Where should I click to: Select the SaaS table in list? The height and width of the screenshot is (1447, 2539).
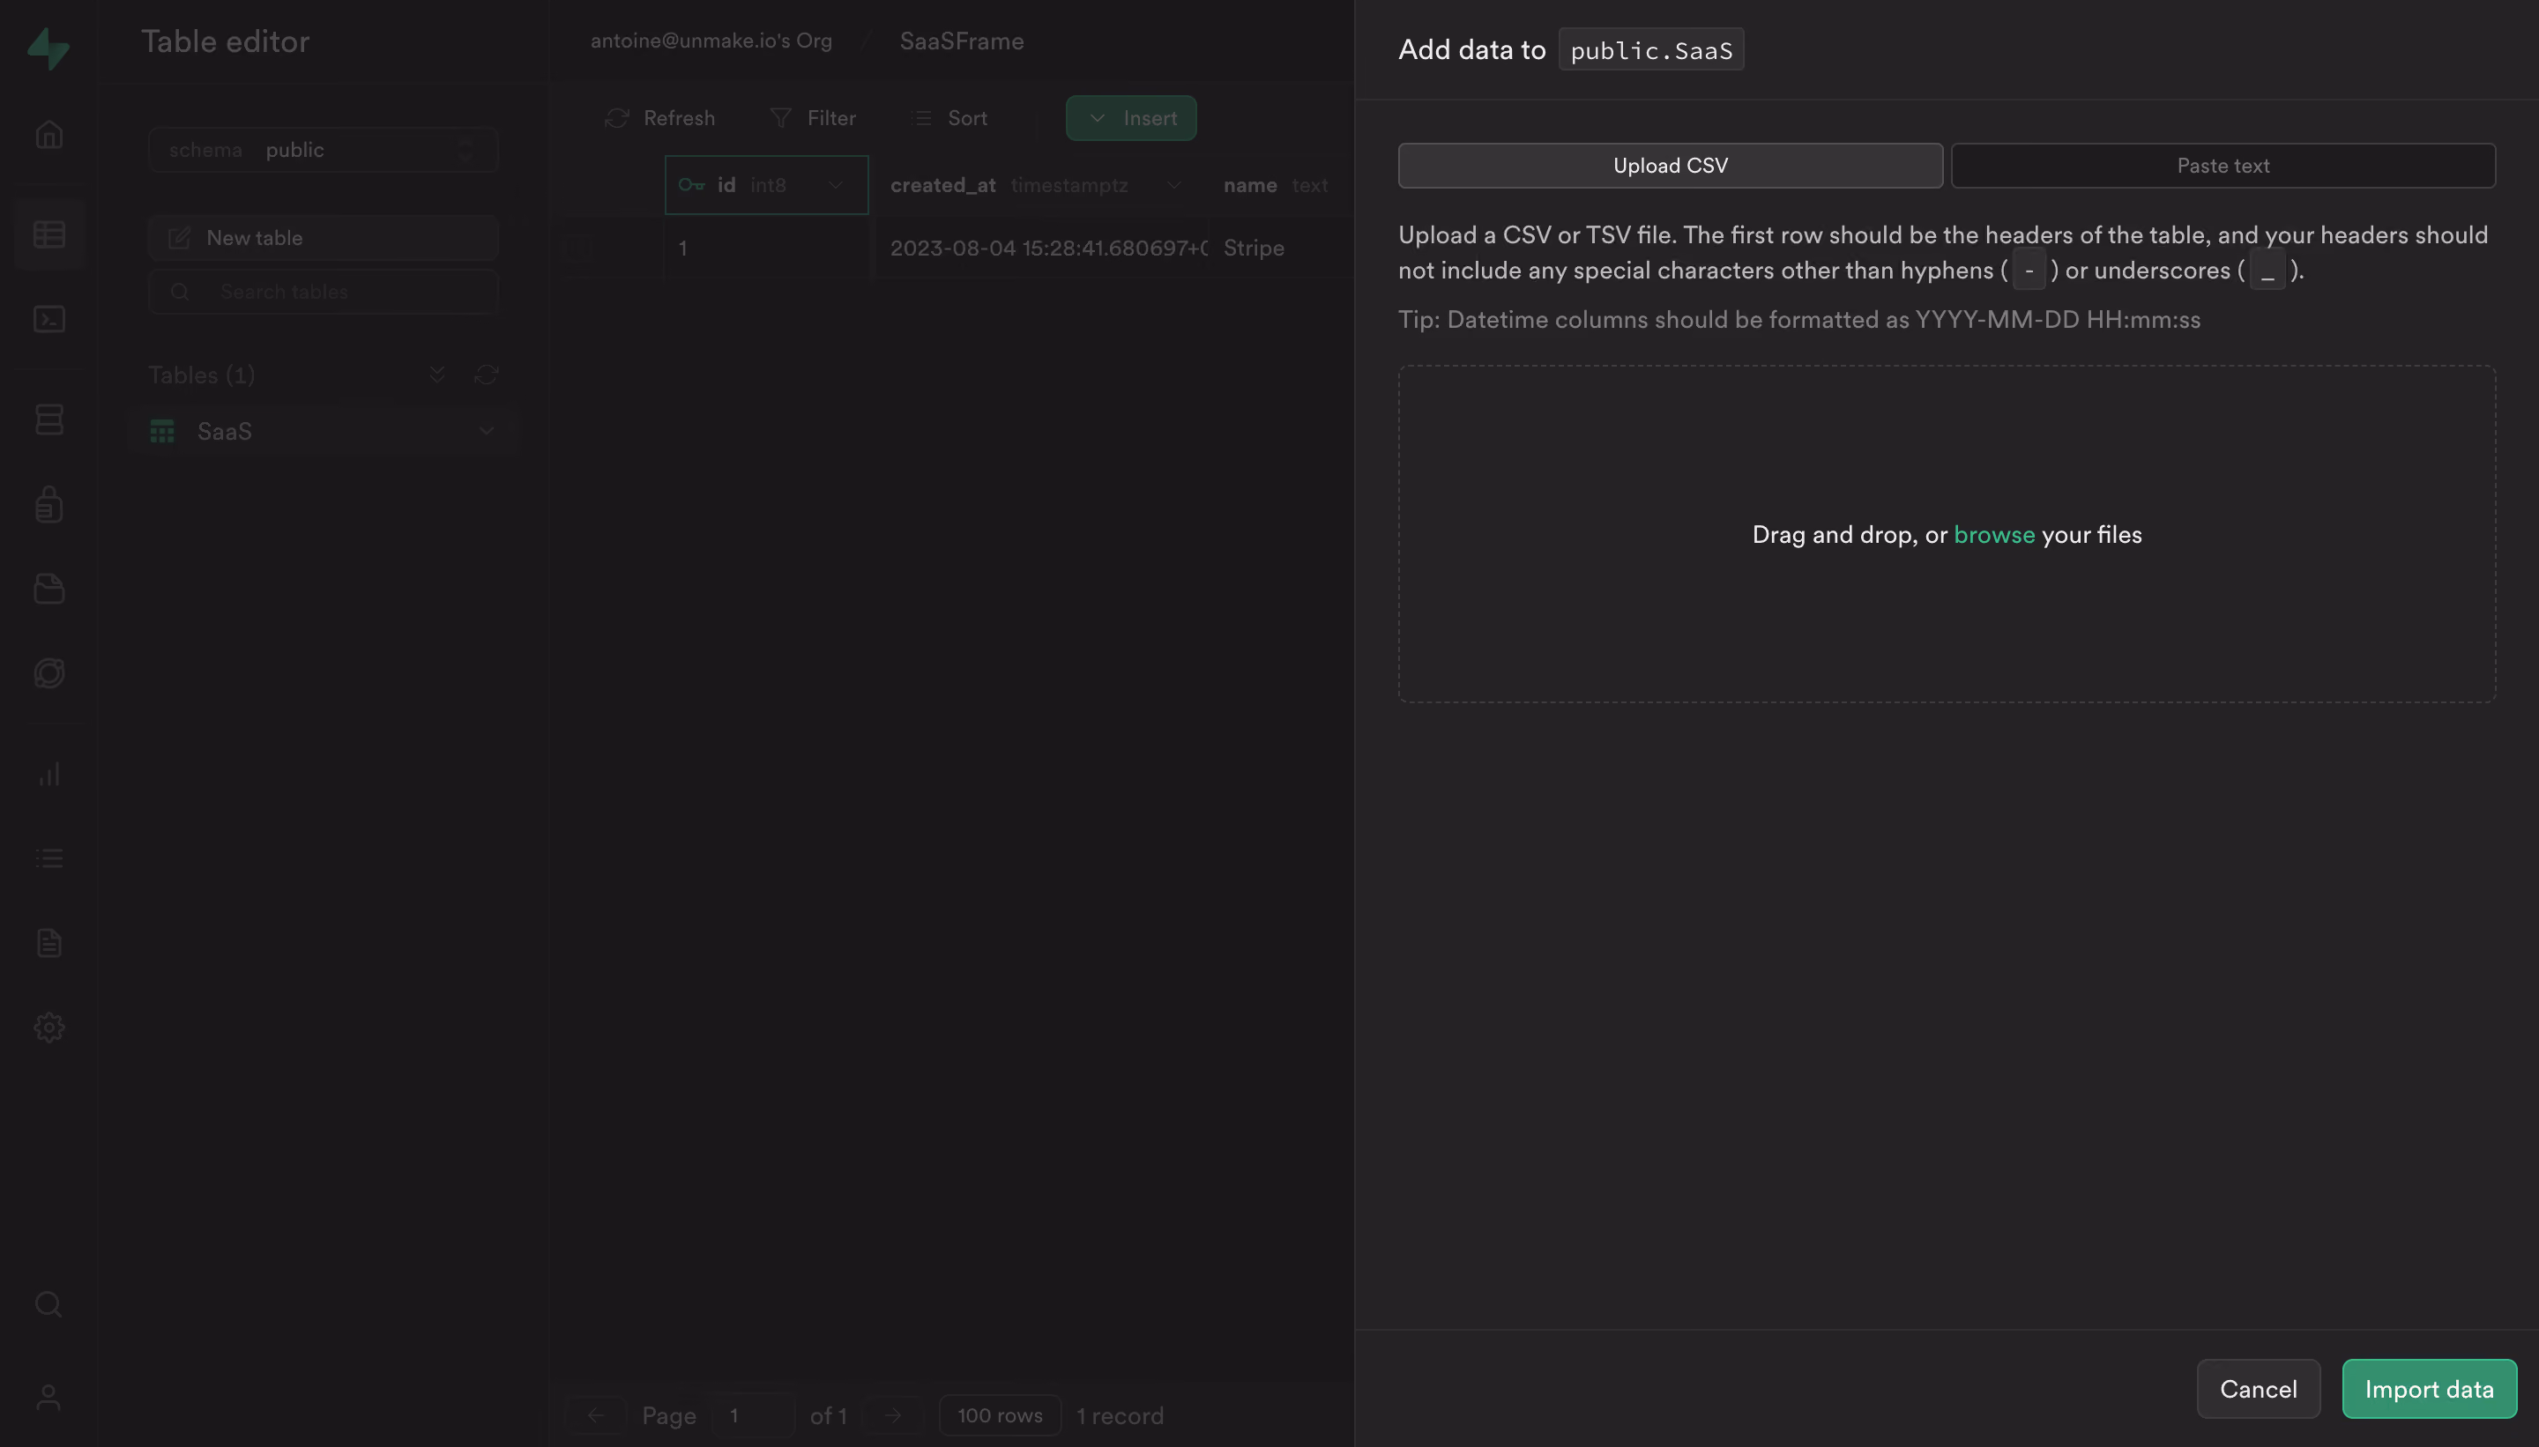click(323, 431)
